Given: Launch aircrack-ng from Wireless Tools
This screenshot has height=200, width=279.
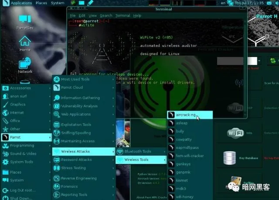Looking at the screenshot, I should click(190, 115).
